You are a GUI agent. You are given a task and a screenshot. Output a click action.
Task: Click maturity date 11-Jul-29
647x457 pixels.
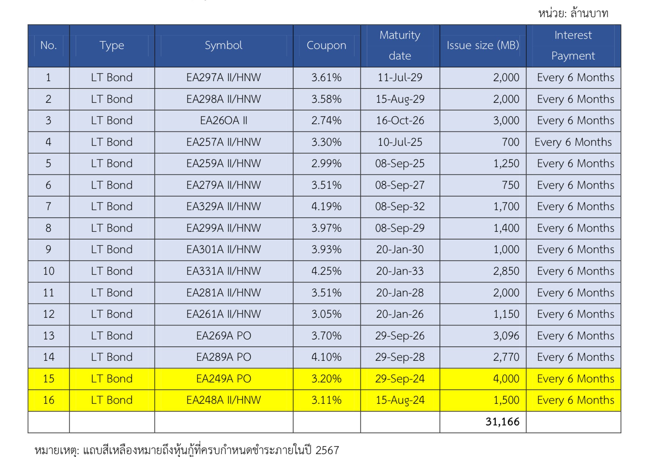click(x=400, y=78)
